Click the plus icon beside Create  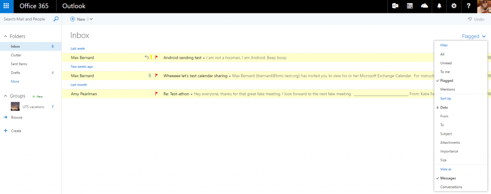[5, 130]
